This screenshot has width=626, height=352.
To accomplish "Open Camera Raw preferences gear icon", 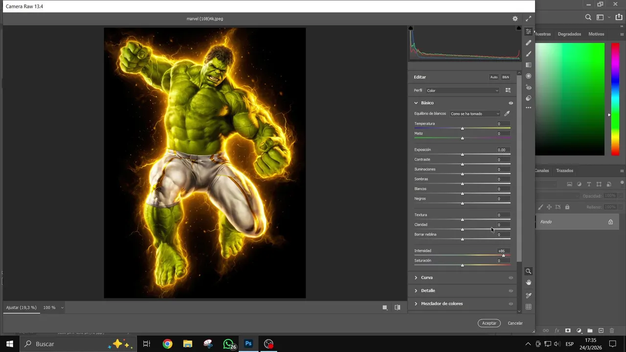I will pos(515,19).
